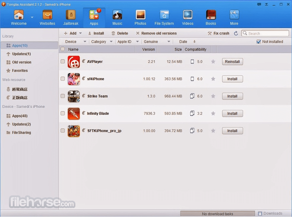Image resolution: width=292 pixels, height=217 pixels.
Task: Open the Welcome home icon
Action: click(x=19, y=15)
